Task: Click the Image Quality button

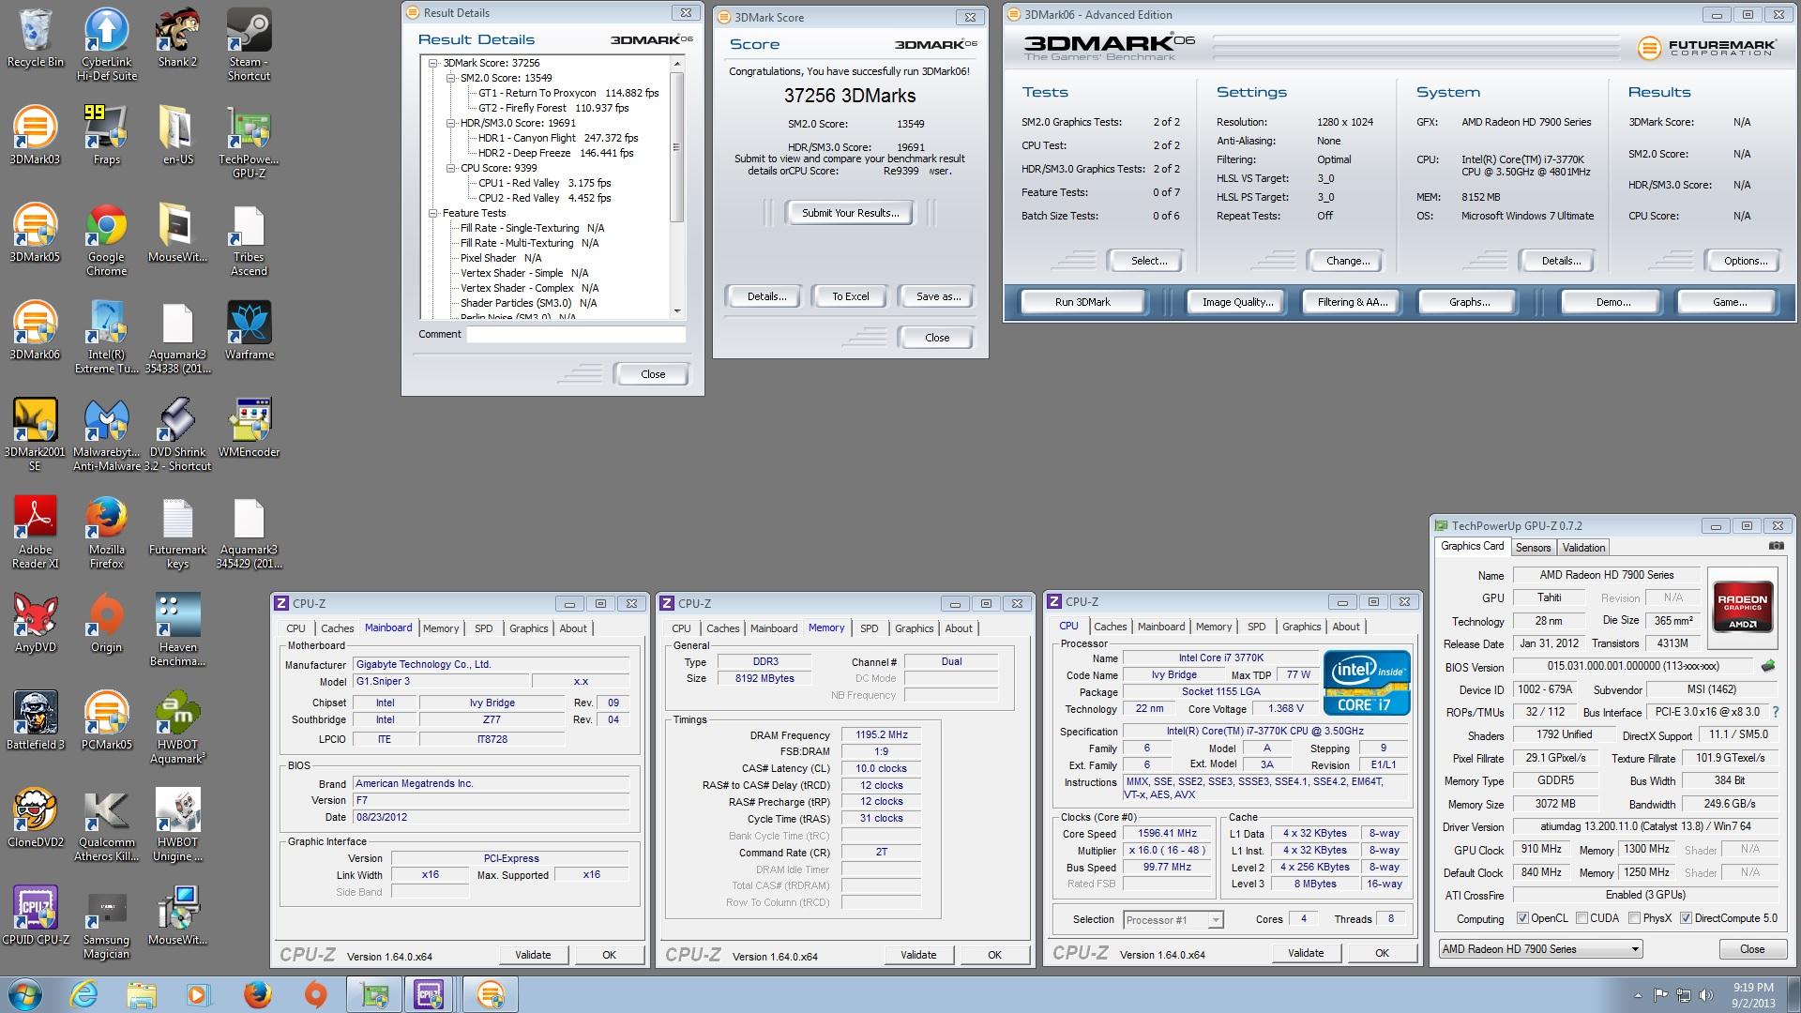Action: click(x=1237, y=302)
